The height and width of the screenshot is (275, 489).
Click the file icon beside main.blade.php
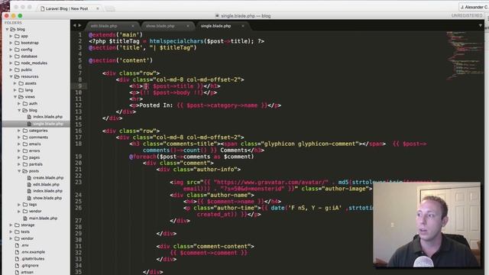pyautogui.click(x=25, y=218)
